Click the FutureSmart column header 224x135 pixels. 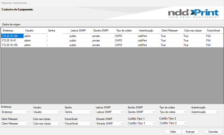point(214,31)
